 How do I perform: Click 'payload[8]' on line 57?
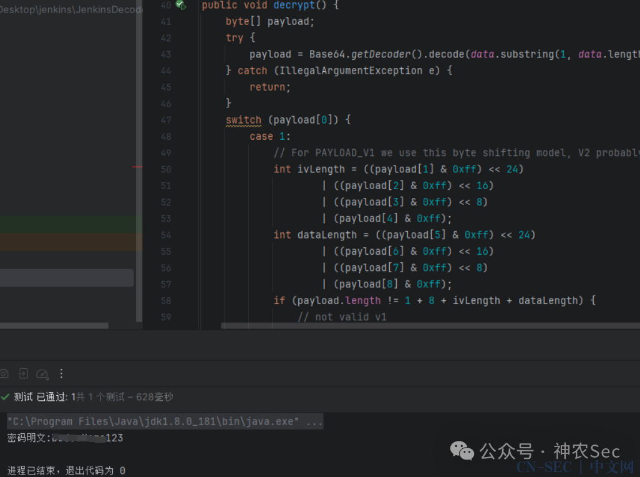369,284
